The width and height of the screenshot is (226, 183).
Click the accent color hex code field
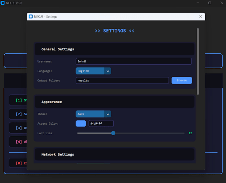(x=101, y=123)
